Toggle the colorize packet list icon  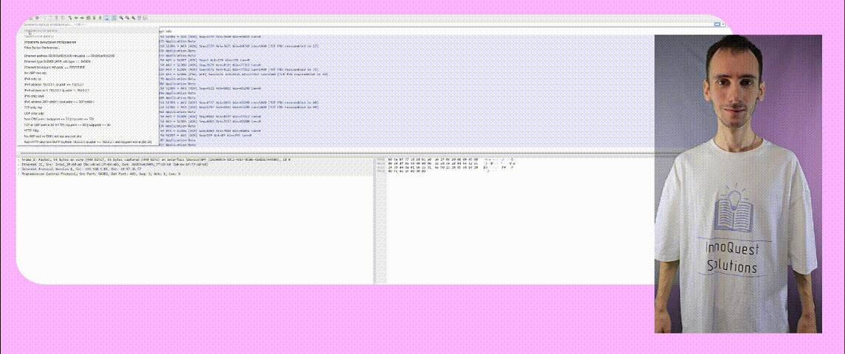(x=114, y=18)
